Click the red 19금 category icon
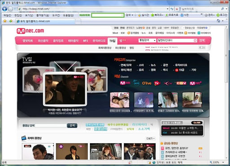 pos(177,70)
